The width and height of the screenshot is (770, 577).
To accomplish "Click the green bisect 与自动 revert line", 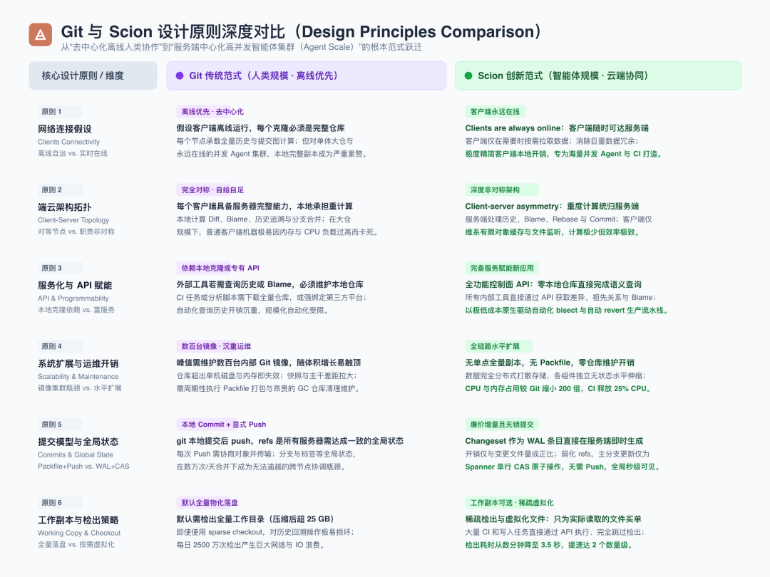I will pyautogui.click(x=567, y=310).
